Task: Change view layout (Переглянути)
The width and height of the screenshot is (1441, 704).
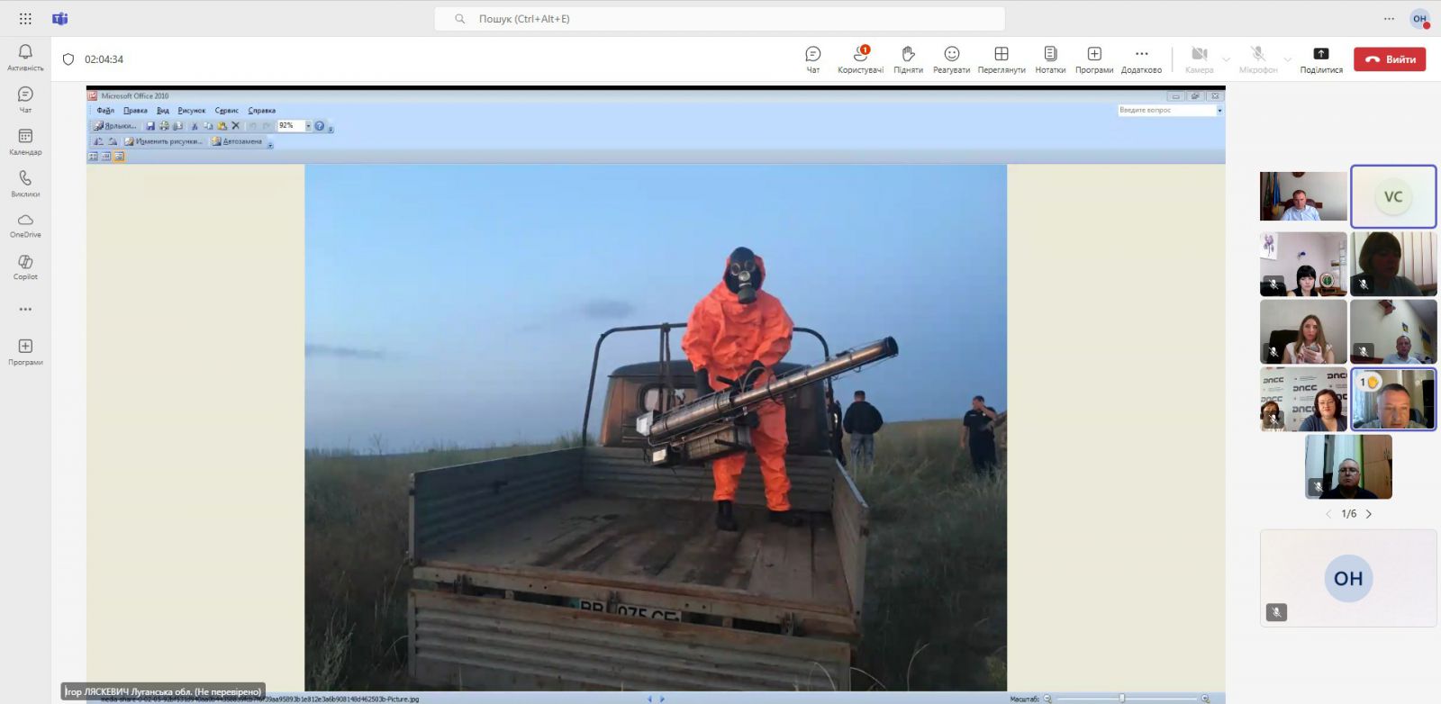Action: pyautogui.click(x=1001, y=59)
